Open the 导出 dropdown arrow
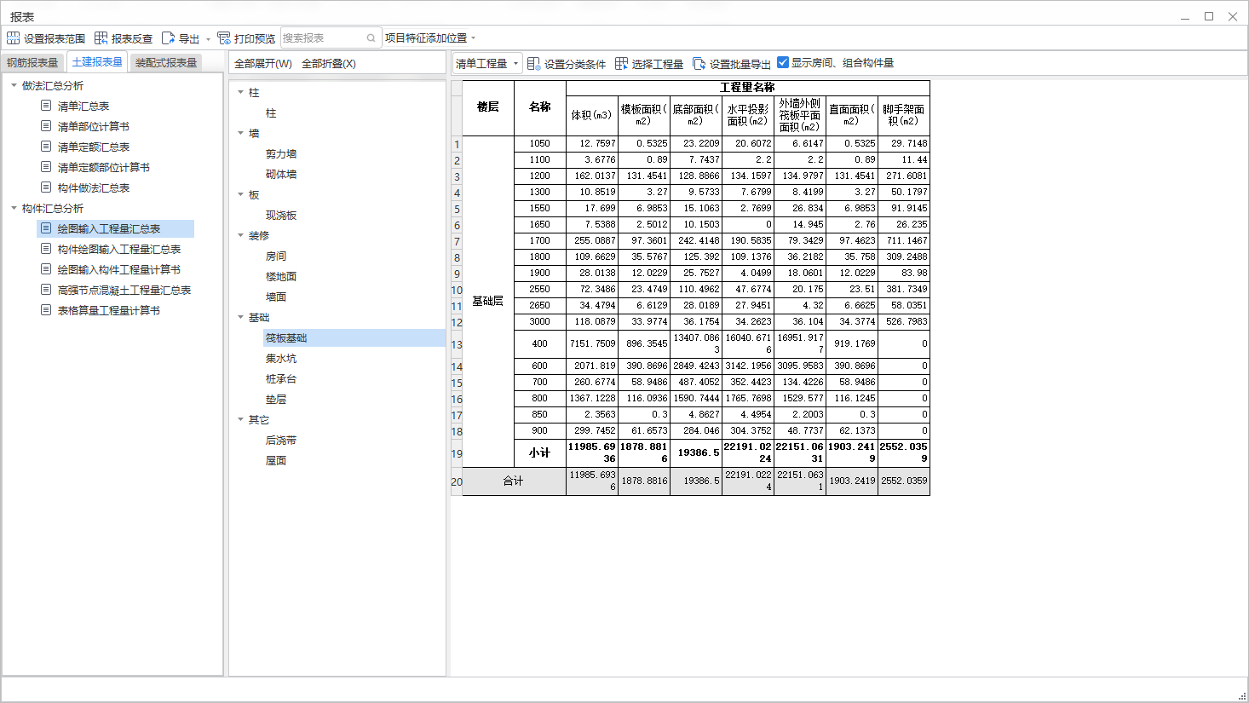Screen dimensions: 1249x703 point(208,39)
